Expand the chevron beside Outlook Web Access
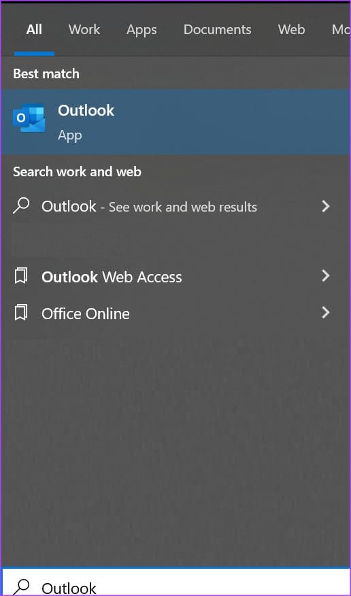Image resolution: width=351 pixels, height=596 pixels. click(x=326, y=276)
